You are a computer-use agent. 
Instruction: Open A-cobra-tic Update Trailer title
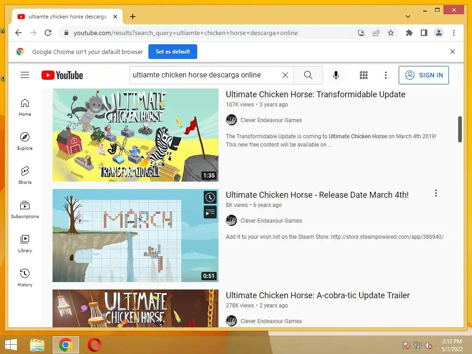pyautogui.click(x=318, y=295)
